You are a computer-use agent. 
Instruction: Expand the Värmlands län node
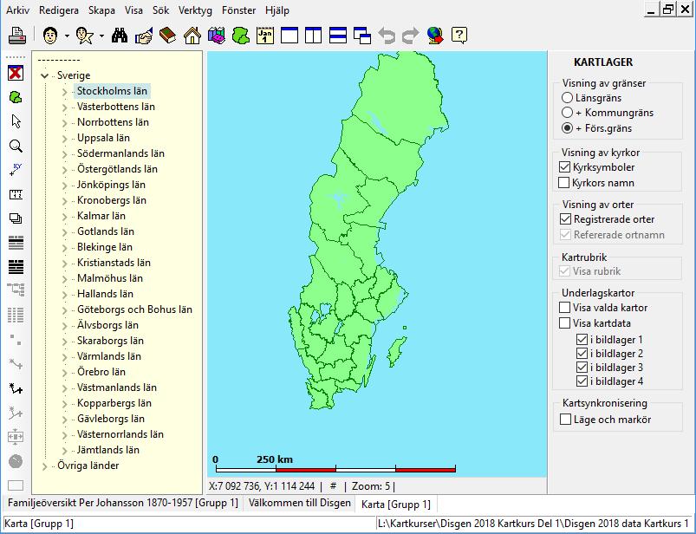point(65,357)
